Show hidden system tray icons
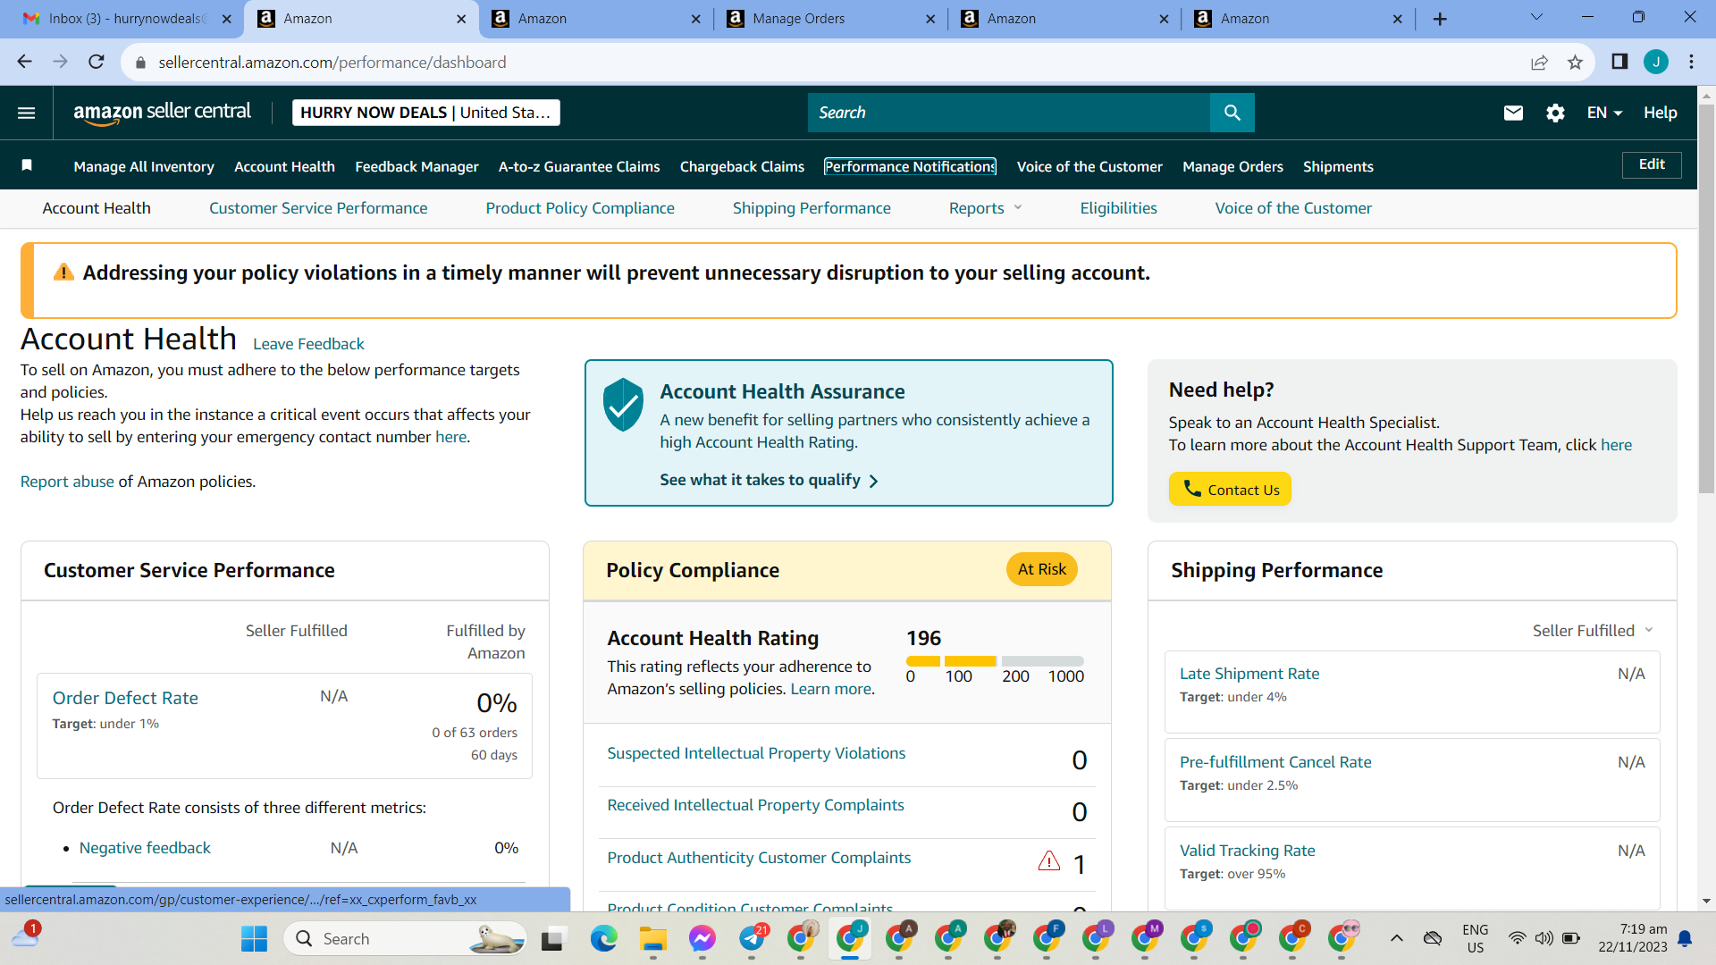This screenshot has width=1716, height=965. point(1396,938)
